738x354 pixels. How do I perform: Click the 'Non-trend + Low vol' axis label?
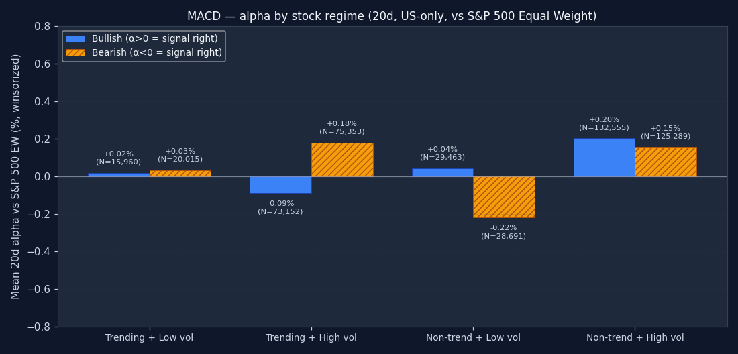473,338
